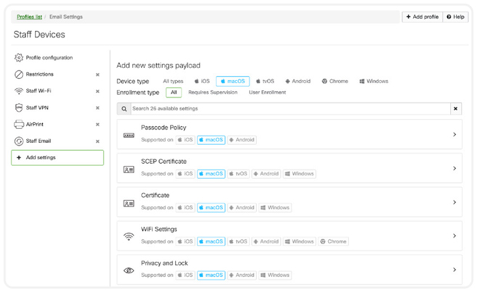Toggle the Android device type filter

299,81
